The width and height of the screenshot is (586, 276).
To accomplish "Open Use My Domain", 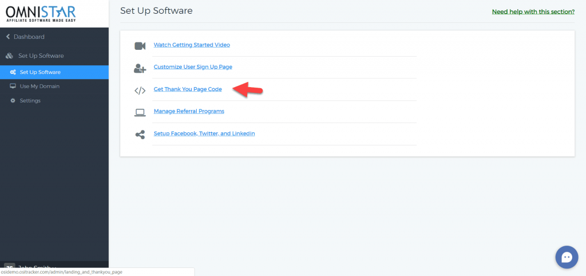I will tap(39, 86).
